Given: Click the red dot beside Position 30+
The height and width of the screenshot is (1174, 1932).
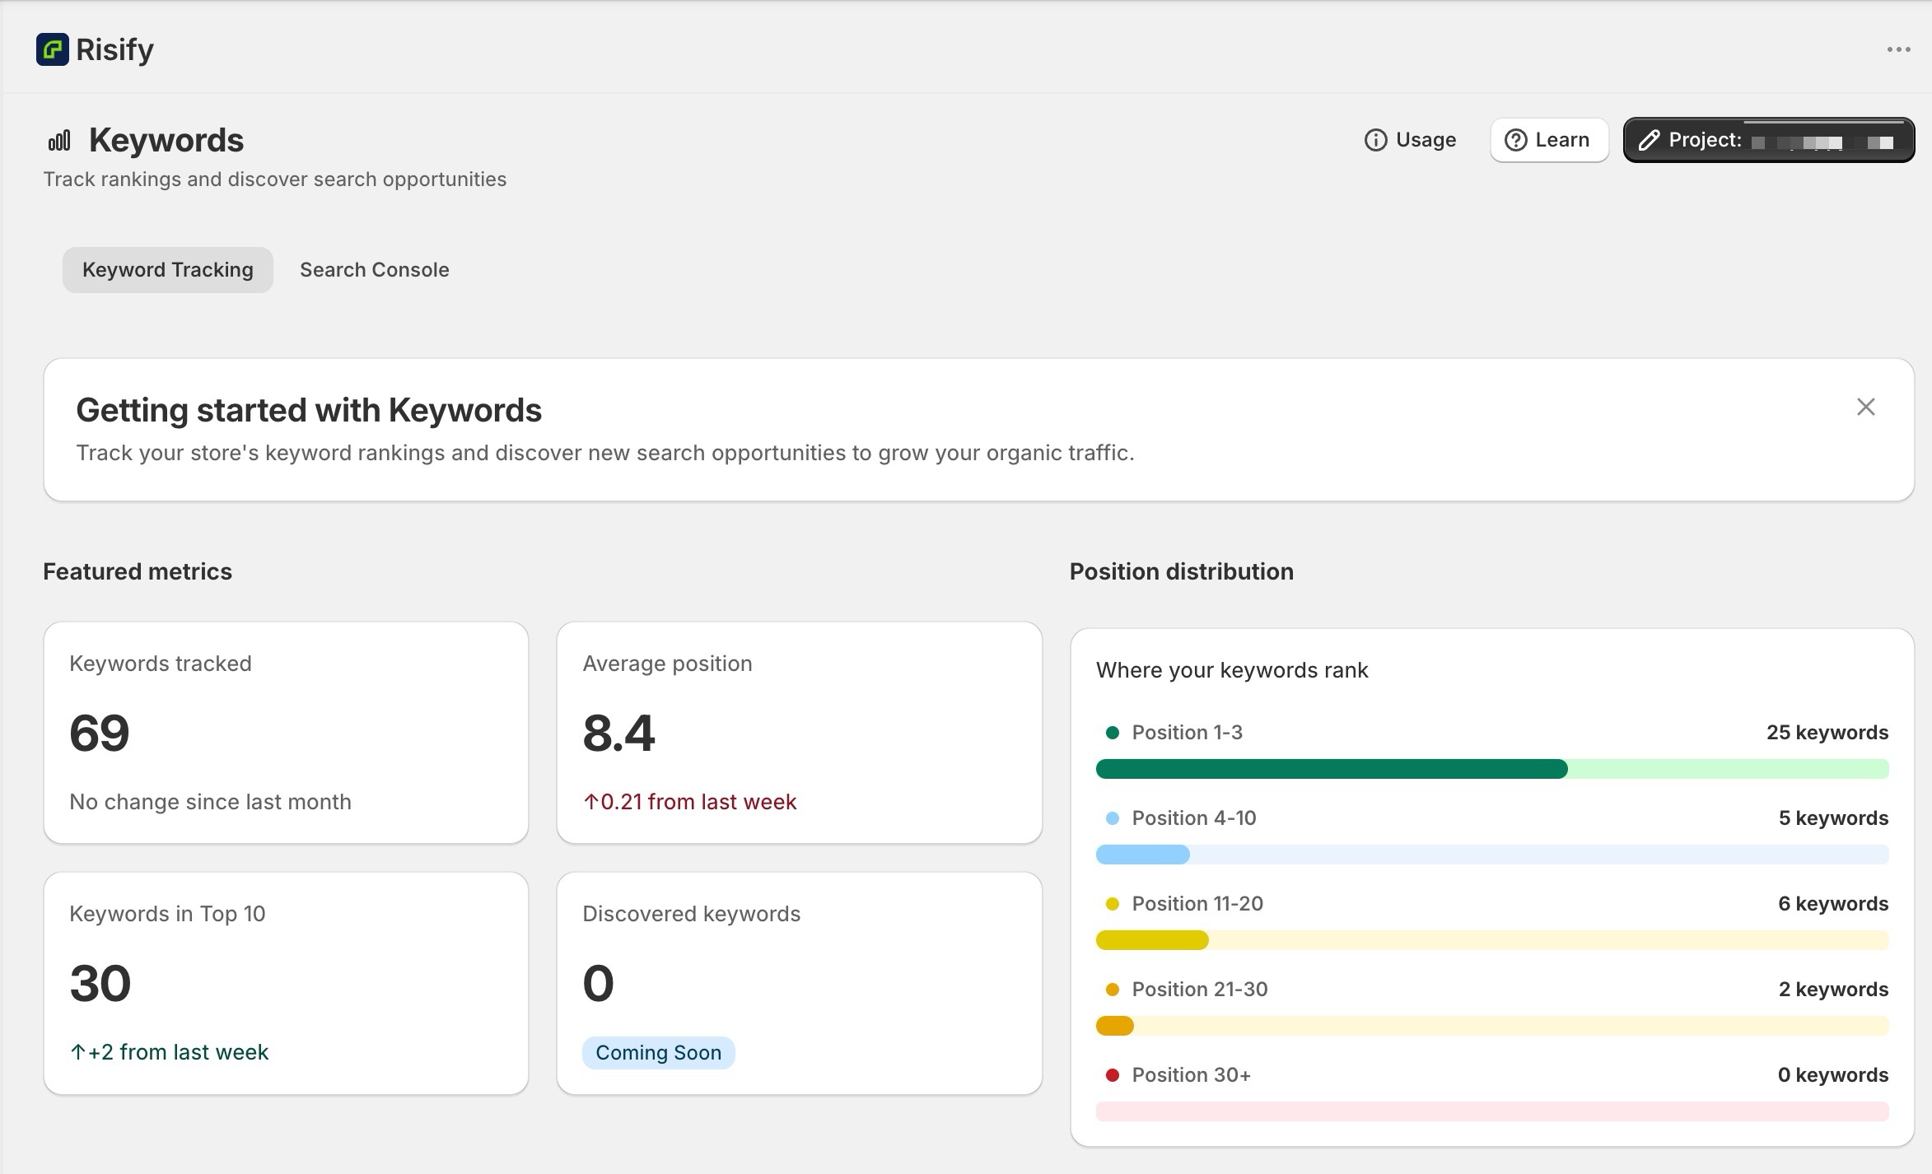Looking at the screenshot, I should coord(1113,1075).
